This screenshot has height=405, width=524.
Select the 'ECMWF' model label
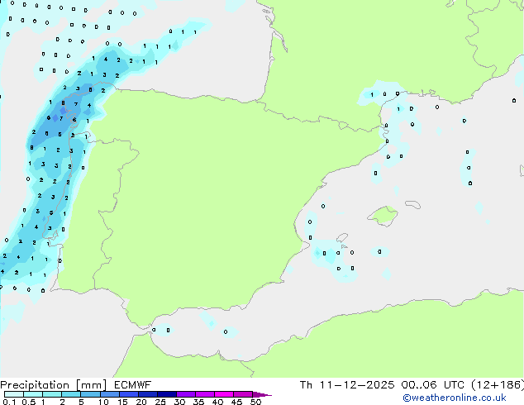click(133, 385)
